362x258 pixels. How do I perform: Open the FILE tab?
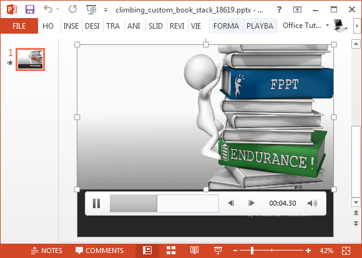tap(19, 26)
